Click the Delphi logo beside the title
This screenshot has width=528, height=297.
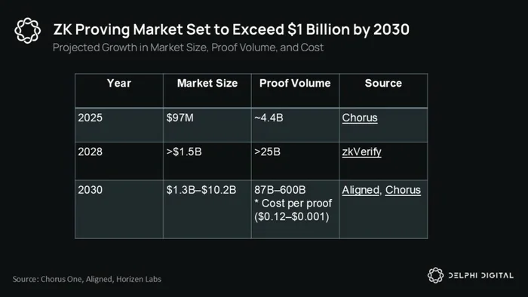28,31
